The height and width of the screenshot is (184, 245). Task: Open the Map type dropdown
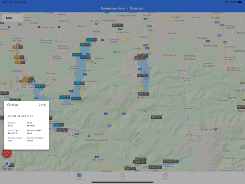coord(13,18)
